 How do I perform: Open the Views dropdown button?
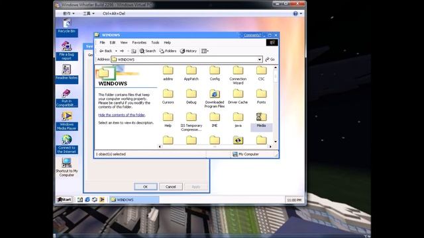205,51
